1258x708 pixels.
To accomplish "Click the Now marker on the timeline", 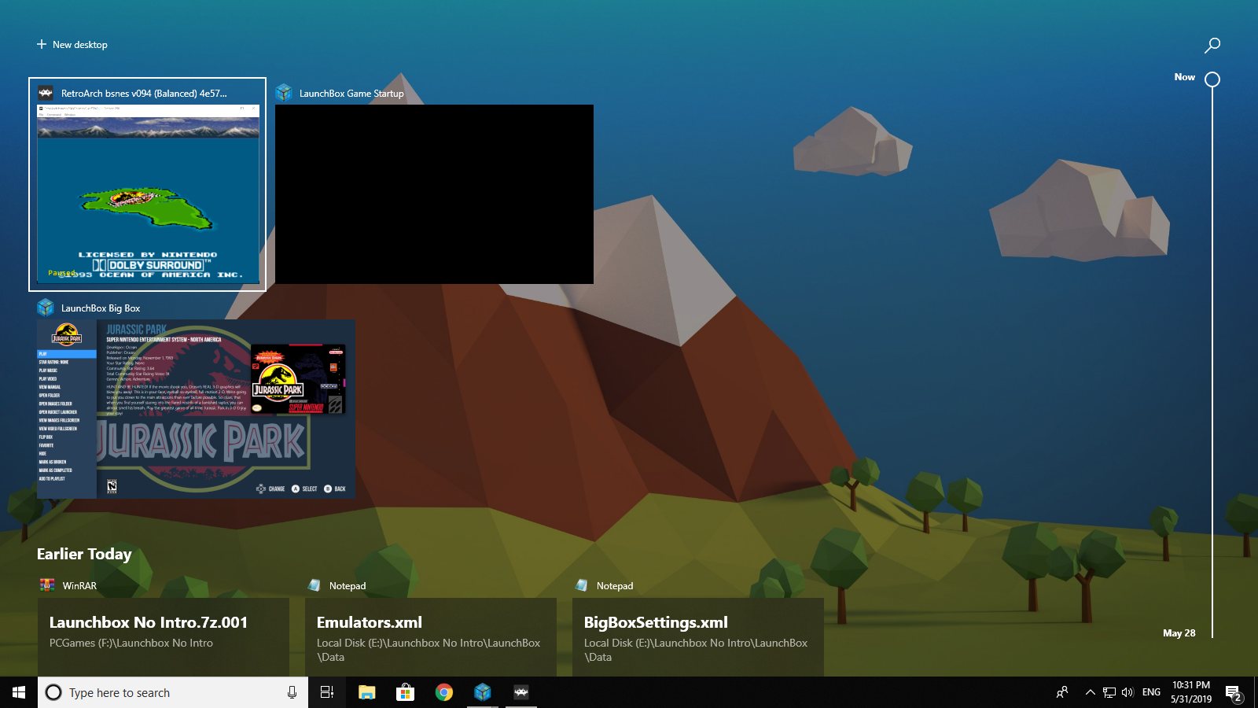I will (x=1212, y=79).
